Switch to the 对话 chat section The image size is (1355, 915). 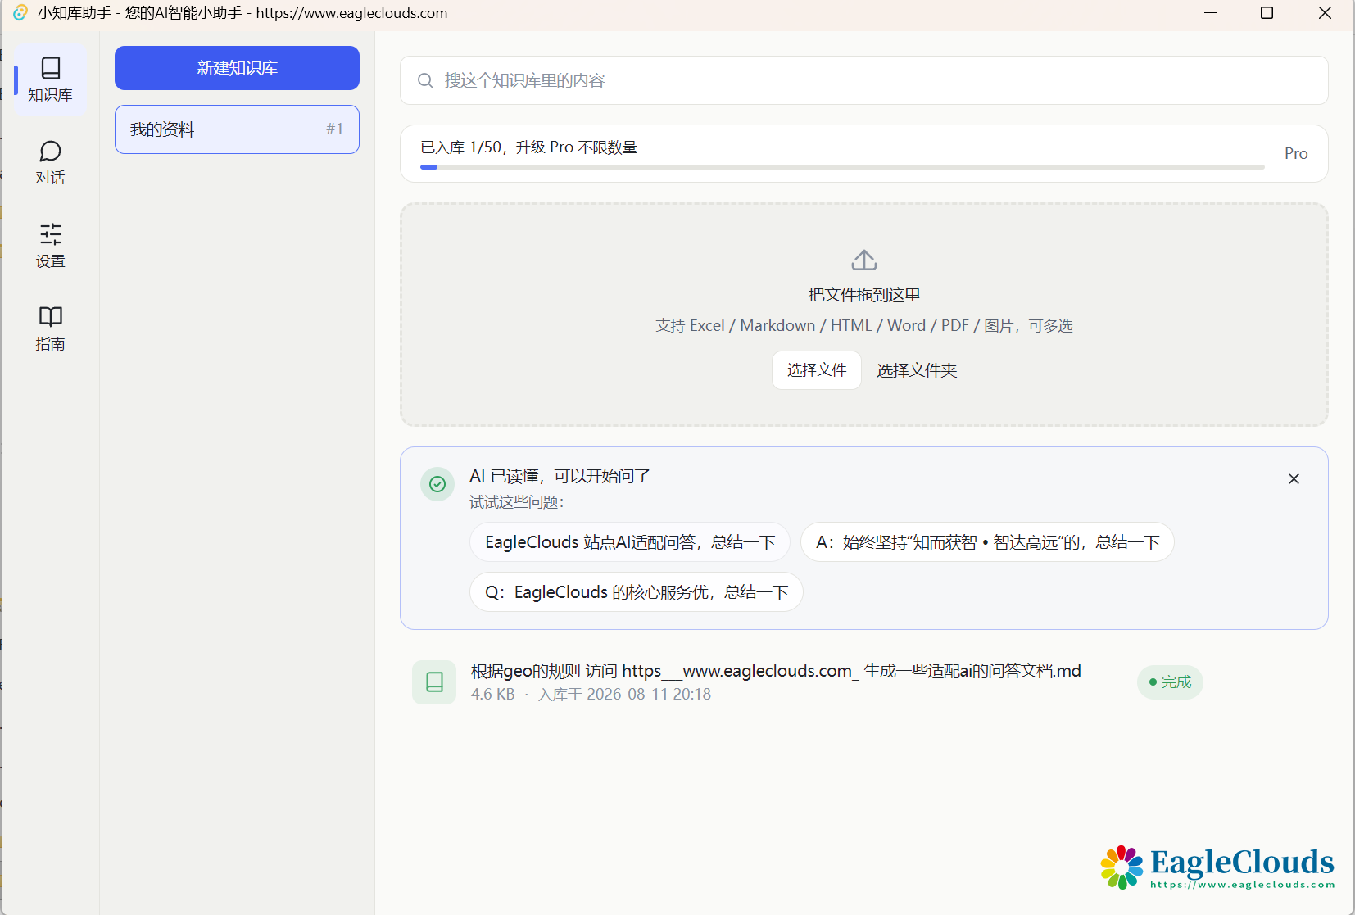point(50,163)
